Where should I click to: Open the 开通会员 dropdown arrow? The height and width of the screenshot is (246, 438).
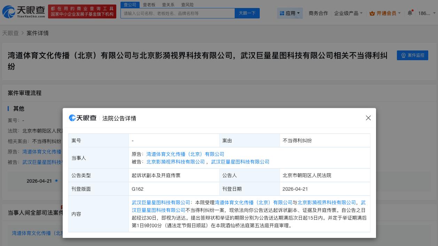[399, 13]
